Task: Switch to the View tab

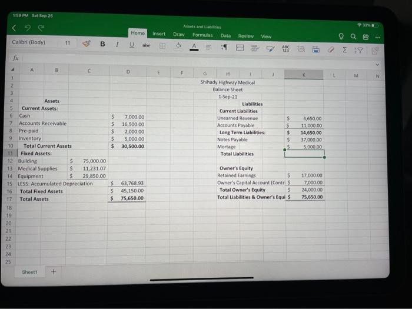Action: tap(266, 36)
